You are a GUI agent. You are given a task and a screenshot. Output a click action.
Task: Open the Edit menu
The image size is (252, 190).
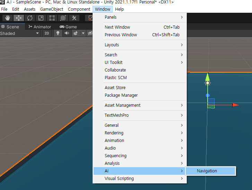[x=16, y=9]
